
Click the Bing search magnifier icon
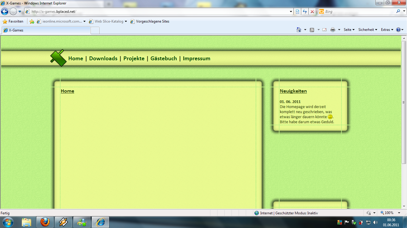point(398,11)
